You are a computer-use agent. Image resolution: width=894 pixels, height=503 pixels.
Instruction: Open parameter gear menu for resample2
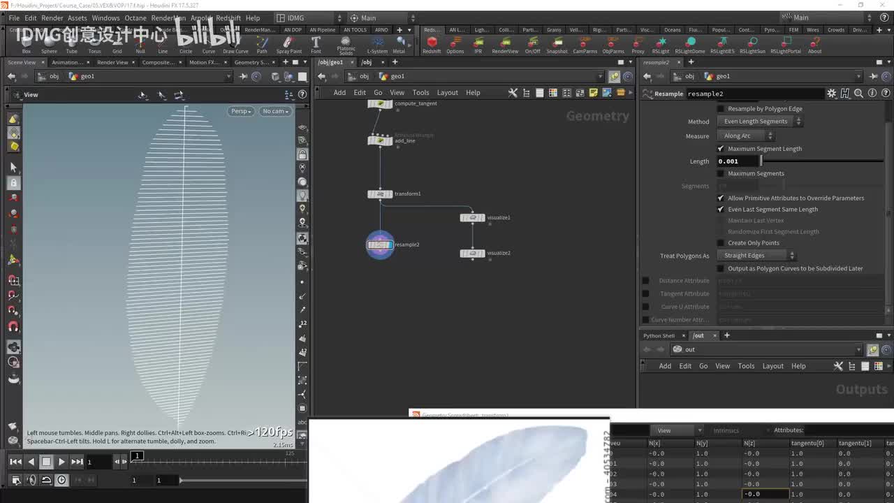[x=831, y=94]
